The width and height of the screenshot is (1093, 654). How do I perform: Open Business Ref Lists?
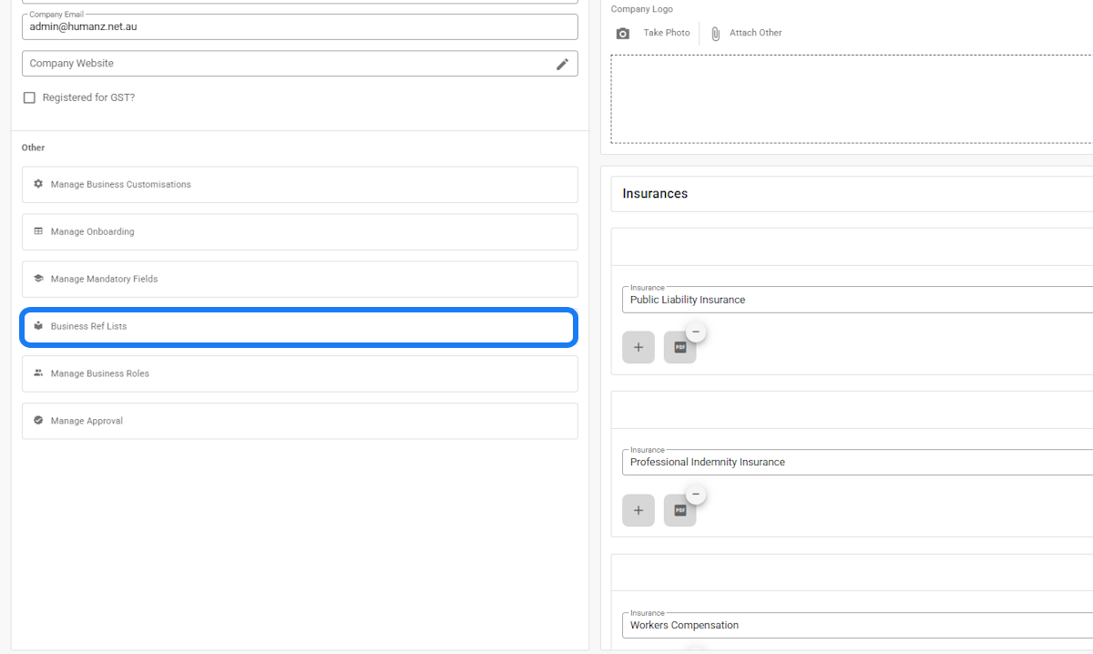point(300,326)
